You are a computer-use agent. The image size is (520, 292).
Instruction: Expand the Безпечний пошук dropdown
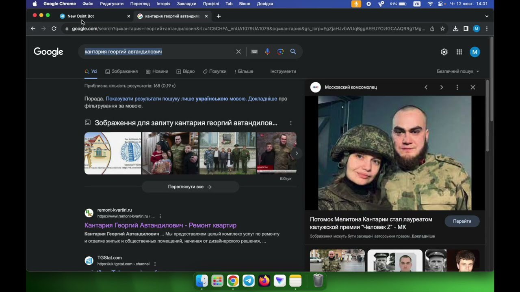(458, 71)
